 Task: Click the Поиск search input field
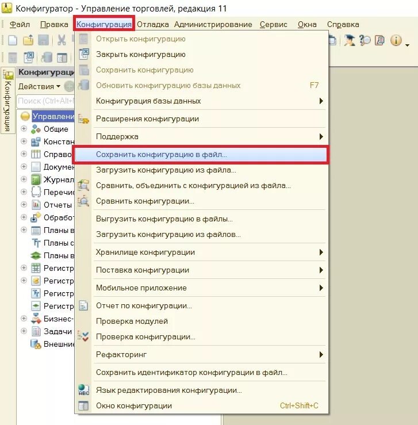pyautogui.click(x=45, y=101)
